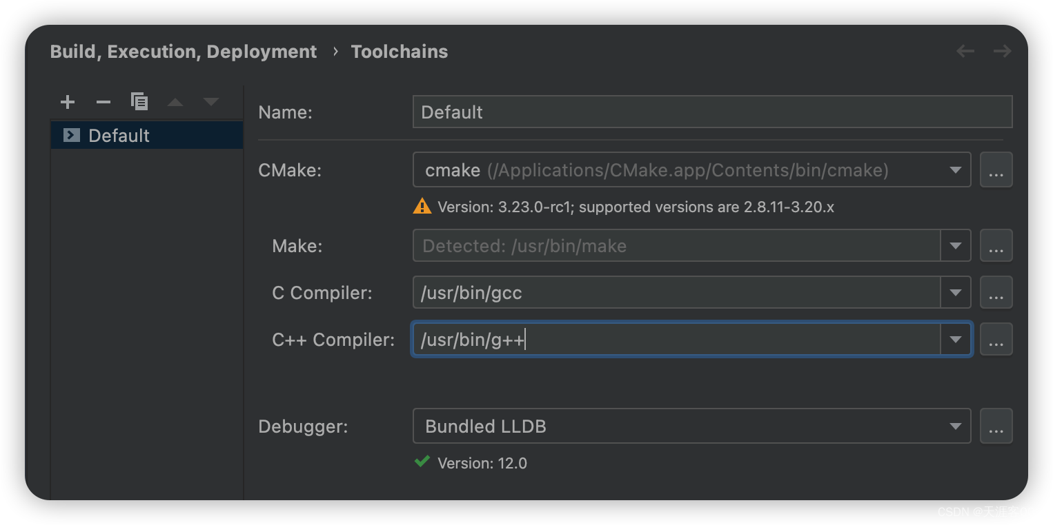1053x525 pixels.
Task: Click the forward navigation arrow
Action: click(1002, 51)
